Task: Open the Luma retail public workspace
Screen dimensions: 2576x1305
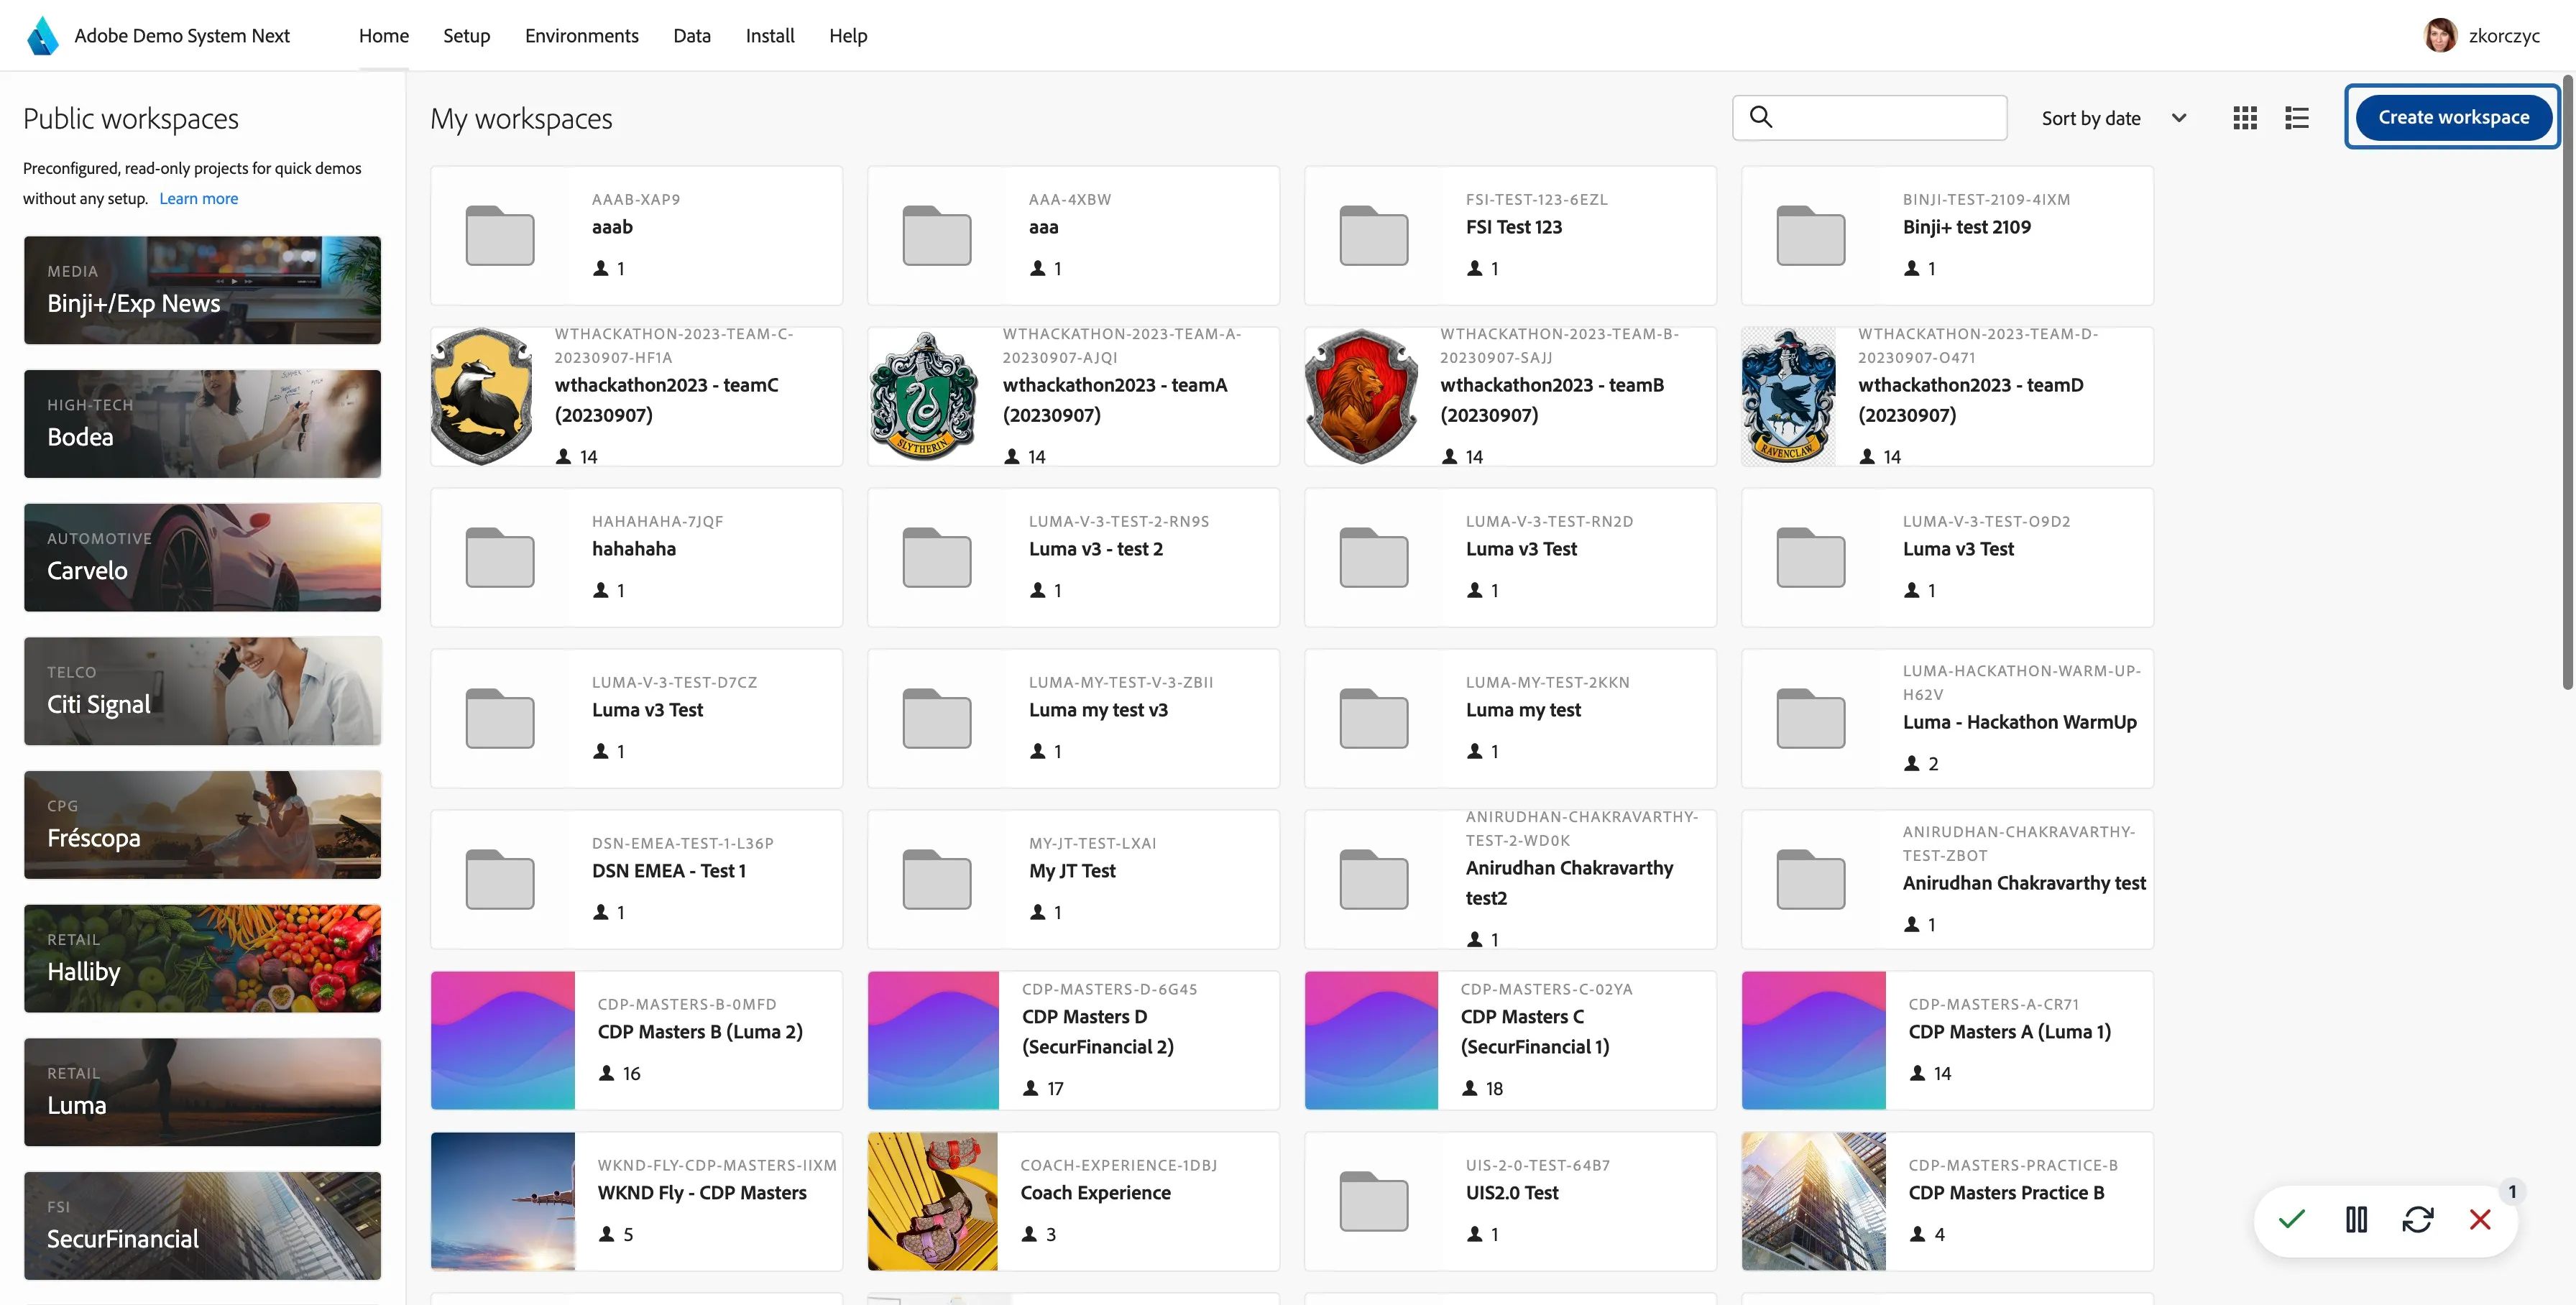Action: [x=202, y=1092]
